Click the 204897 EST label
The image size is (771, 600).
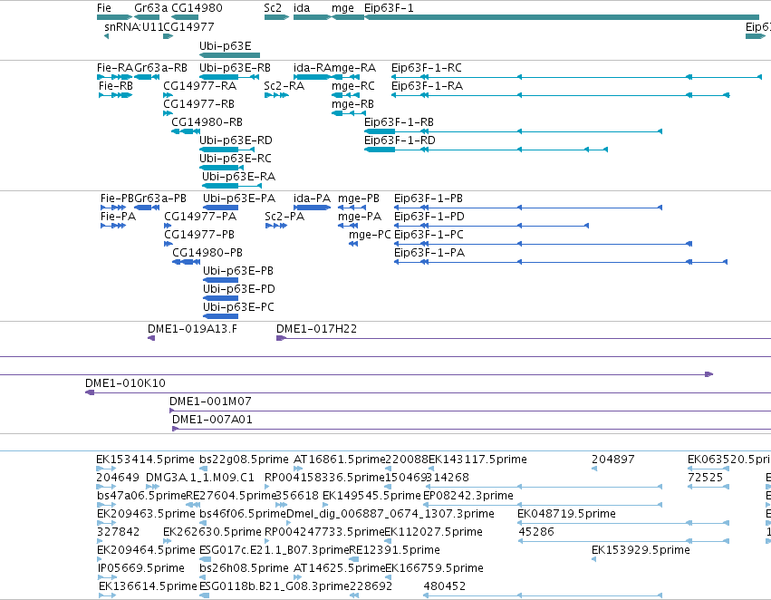[613, 460]
